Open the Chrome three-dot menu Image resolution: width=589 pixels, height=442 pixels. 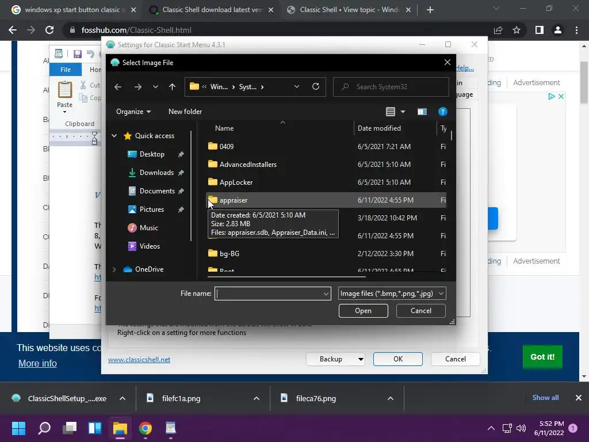click(x=576, y=30)
